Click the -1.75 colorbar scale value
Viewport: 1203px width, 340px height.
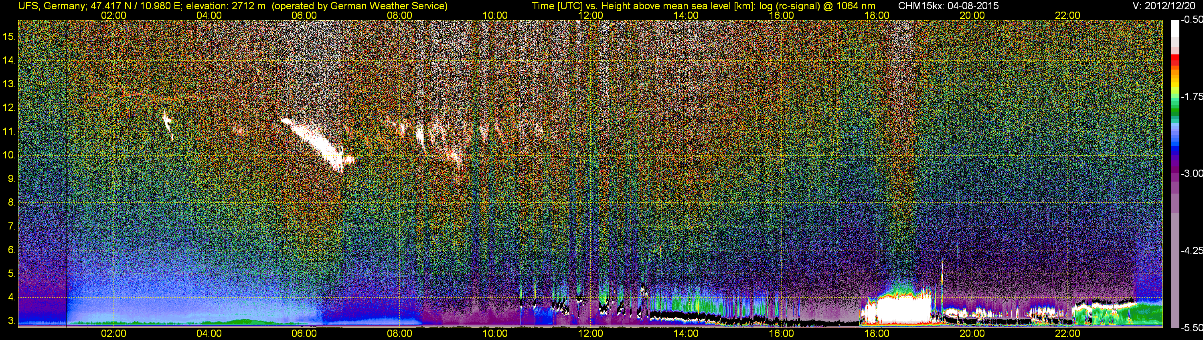(x=1192, y=96)
